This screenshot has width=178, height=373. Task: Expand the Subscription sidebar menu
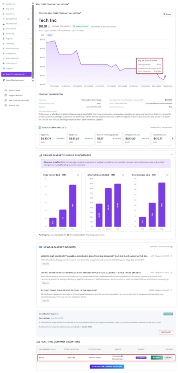click(x=31, y=63)
